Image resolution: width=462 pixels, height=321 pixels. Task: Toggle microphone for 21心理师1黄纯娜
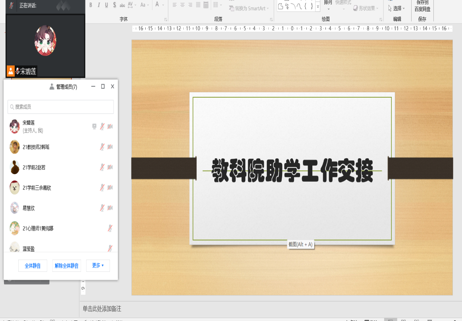110,228
